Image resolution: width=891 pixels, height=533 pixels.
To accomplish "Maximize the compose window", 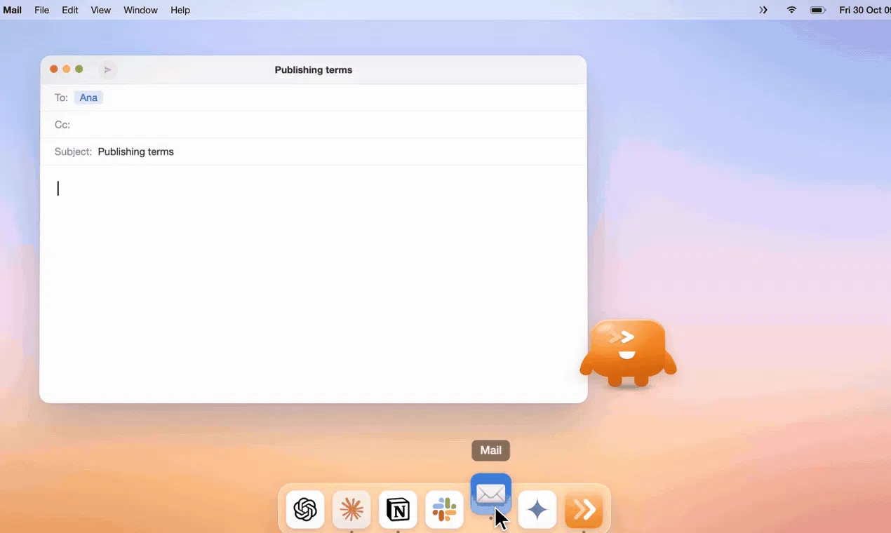I will click(x=79, y=69).
